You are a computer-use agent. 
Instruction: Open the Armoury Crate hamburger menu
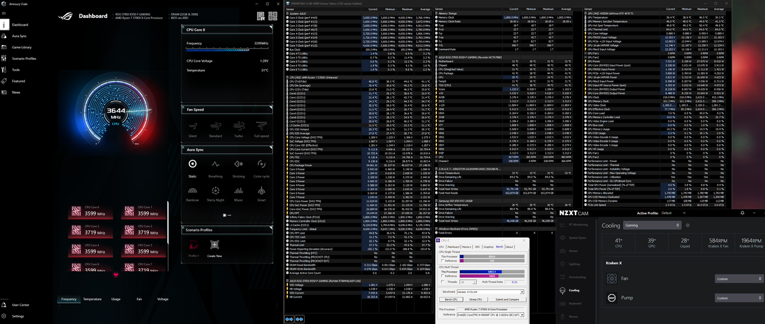pyautogui.click(x=4, y=14)
